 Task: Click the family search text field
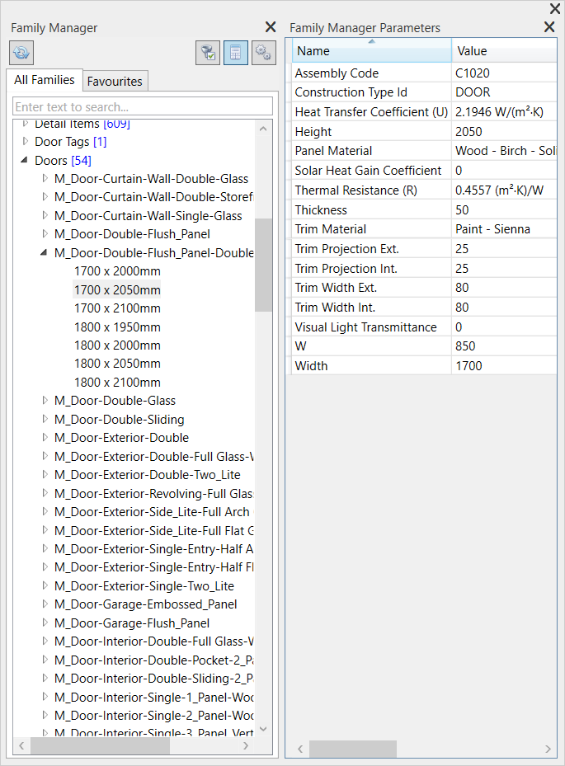pos(143,107)
